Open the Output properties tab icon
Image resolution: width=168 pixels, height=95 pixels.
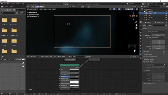141,32
